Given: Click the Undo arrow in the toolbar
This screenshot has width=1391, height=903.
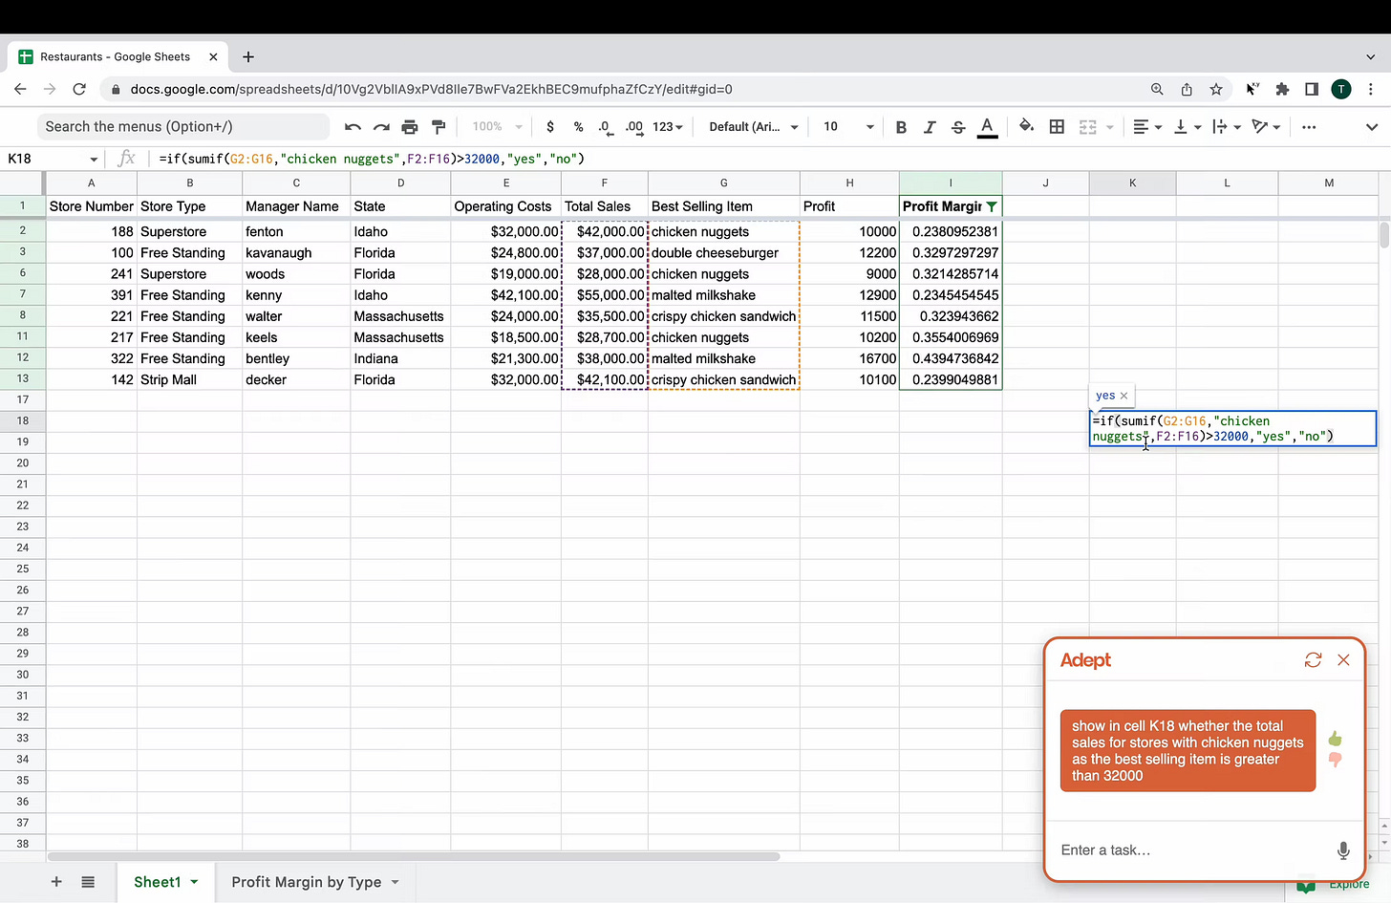Looking at the screenshot, I should [353, 126].
